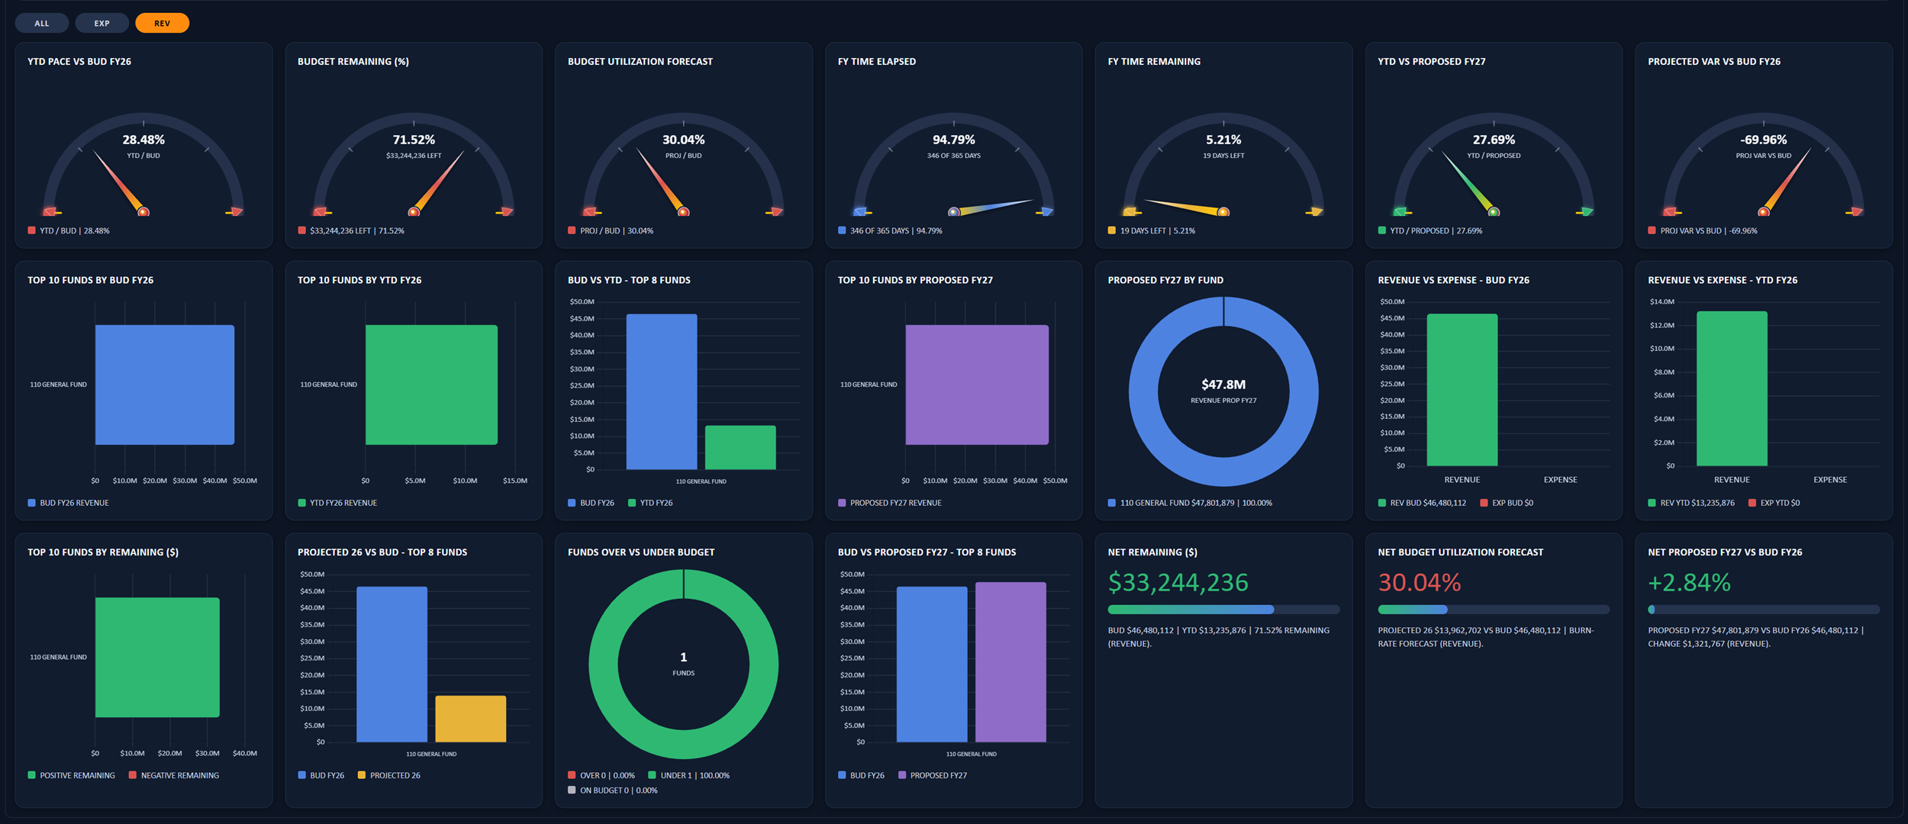
Task: Toggle the 346 OF 365 DAYS legend entry
Action: point(891,230)
